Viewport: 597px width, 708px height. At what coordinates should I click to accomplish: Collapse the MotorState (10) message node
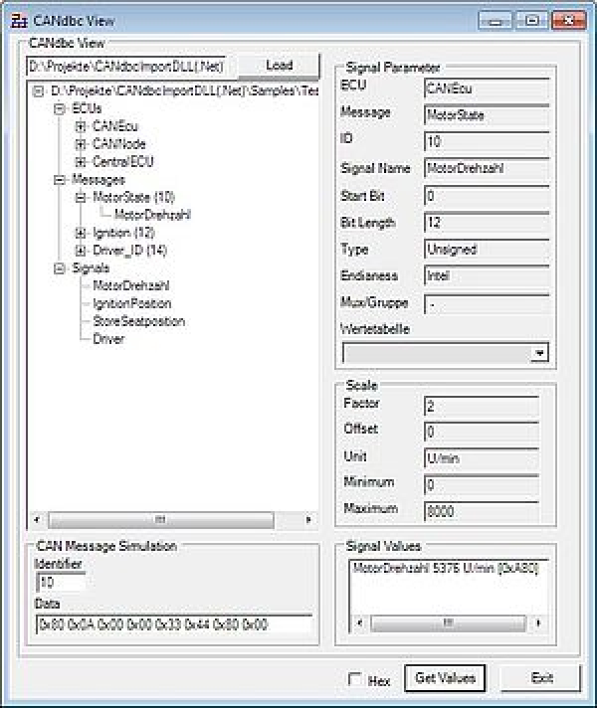[x=81, y=197]
